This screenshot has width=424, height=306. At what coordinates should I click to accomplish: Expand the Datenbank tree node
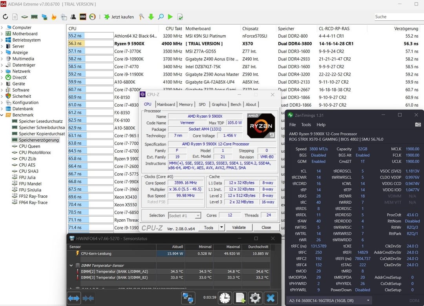(2, 109)
